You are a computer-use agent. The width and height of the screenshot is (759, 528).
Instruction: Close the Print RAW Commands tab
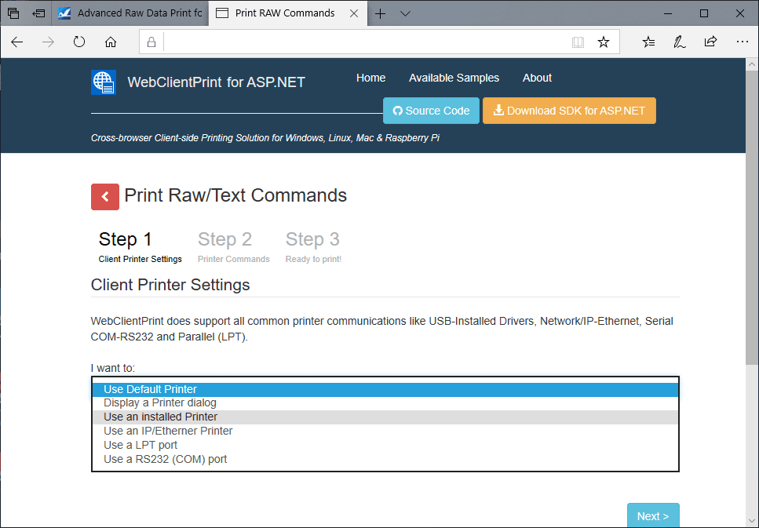tap(354, 13)
